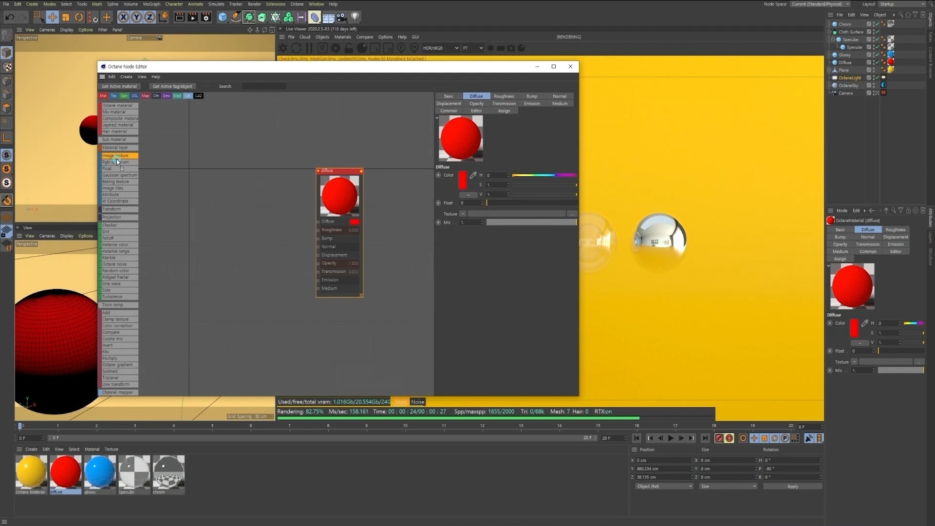
Task: Open the Octane menu in menu bar
Action: [x=297, y=4]
